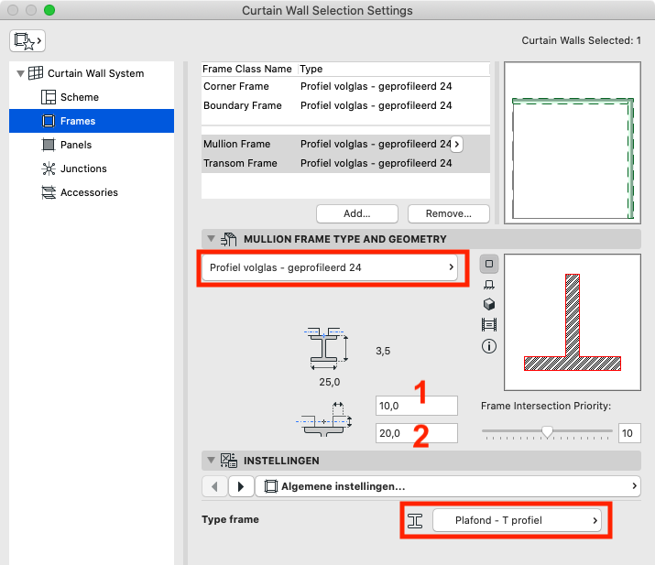Click the Type column header

coord(311,69)
